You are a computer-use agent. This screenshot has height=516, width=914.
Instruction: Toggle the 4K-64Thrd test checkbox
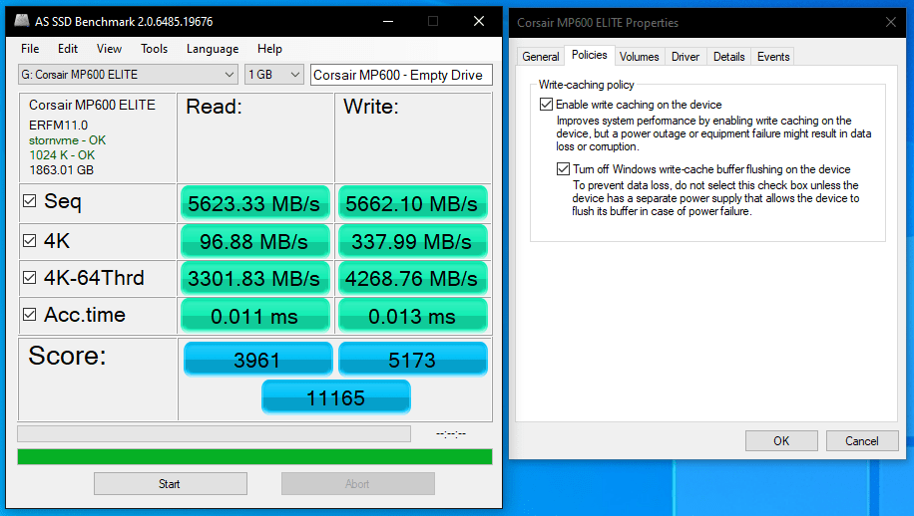coord(30,278)
